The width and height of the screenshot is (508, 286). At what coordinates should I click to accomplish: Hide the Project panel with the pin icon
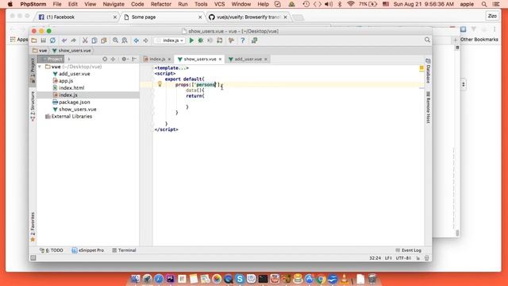(134, 59)
